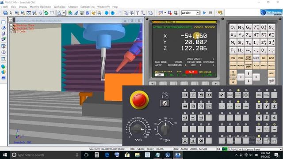Click the SHIFT key on the keypad
The image size is (283, 159).
(256, 58)
